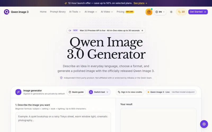Click the 50% OFF badge
The width and height of the screenshot is (212, 132).
click(x=130, y=12)
